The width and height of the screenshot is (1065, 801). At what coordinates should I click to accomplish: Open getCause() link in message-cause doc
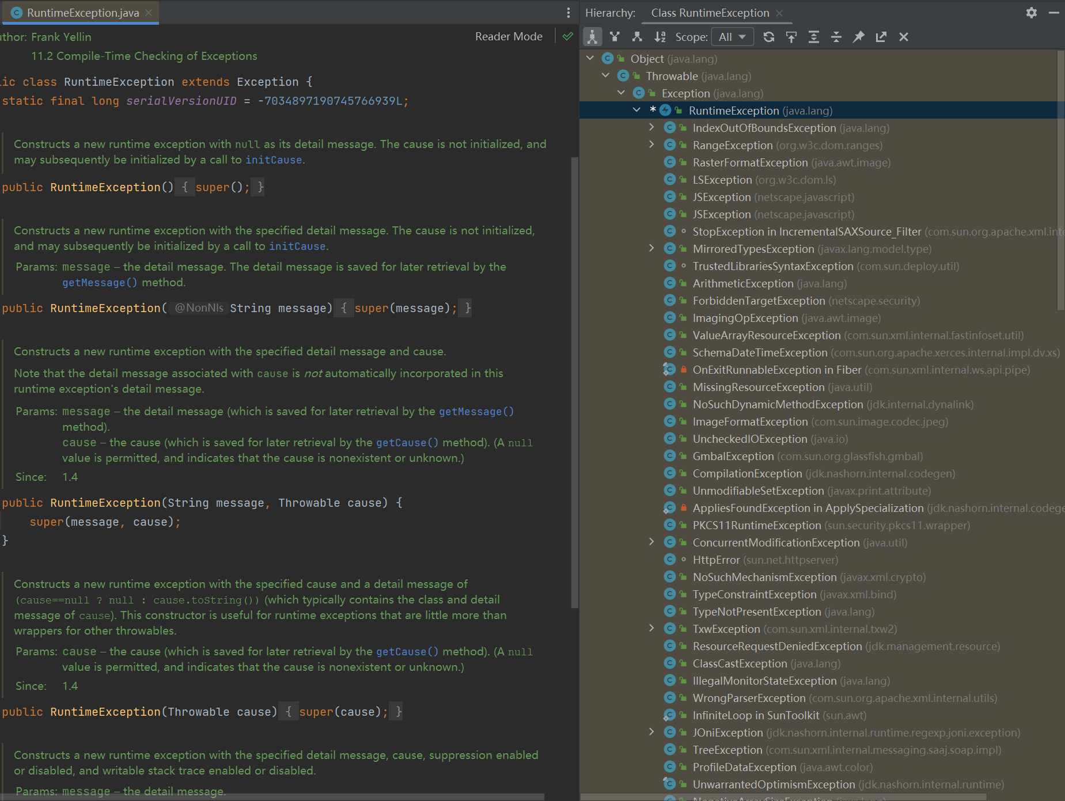[407, 443]
